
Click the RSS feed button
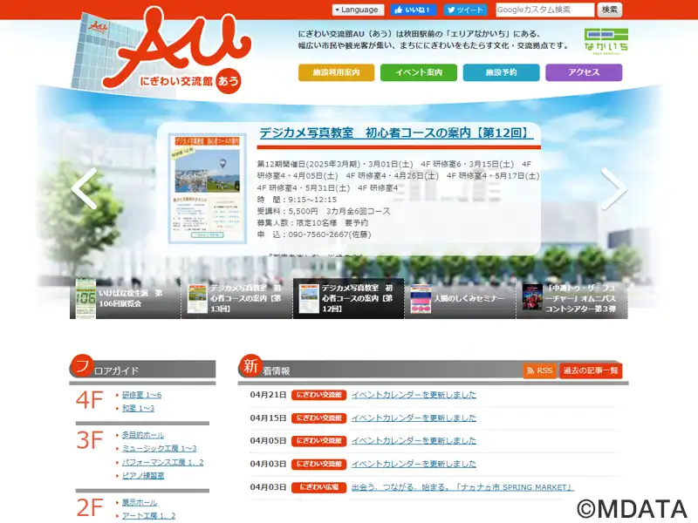[x=539, y=370]
